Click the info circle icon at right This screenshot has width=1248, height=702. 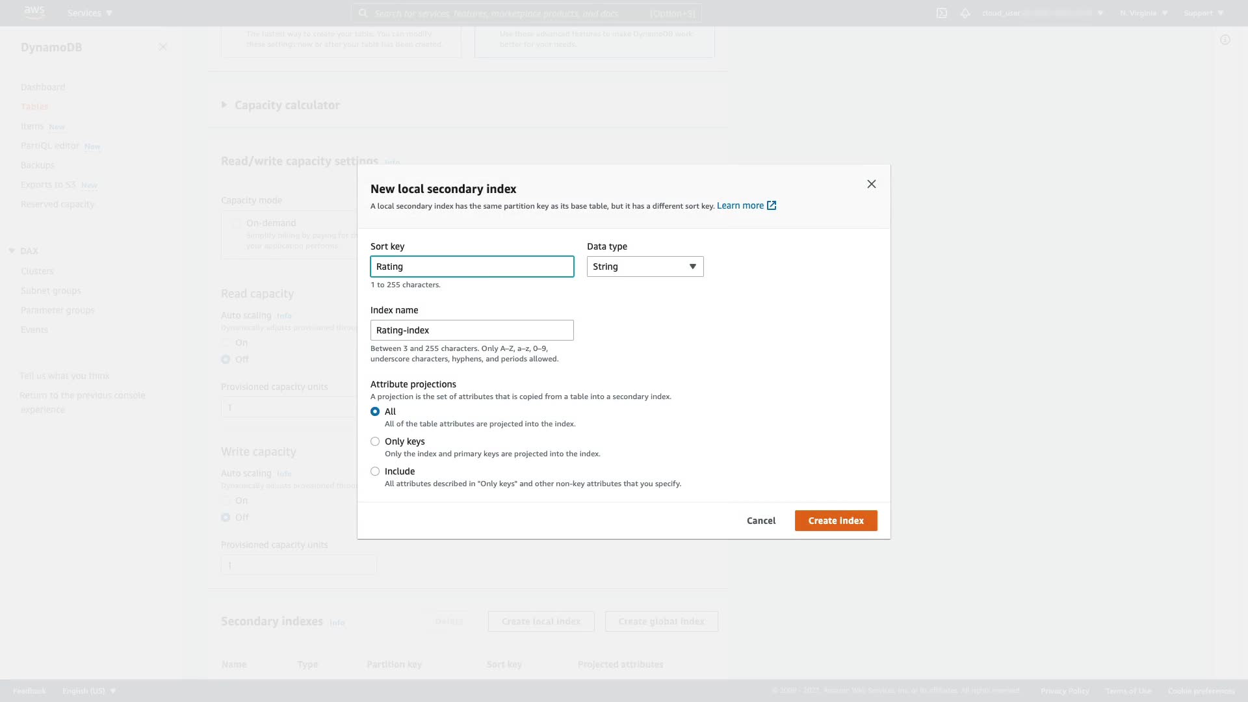pos(1225,40)
